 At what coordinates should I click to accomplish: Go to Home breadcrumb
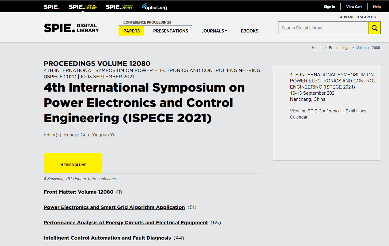click(317, 48)
